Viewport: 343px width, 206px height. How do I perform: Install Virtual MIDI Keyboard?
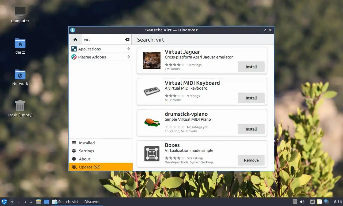pos(251,98)
